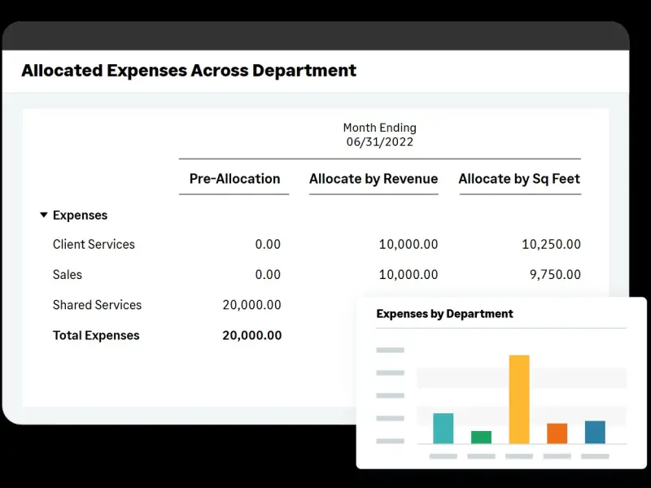Click the Month Ending 06/31/2022 date header

coord(379,135)
